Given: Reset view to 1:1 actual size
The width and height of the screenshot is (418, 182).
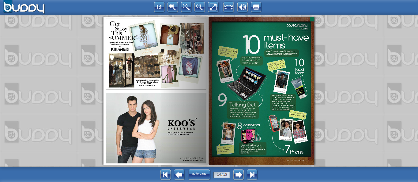Looking at the screenshot, I should tap(159, 7).
